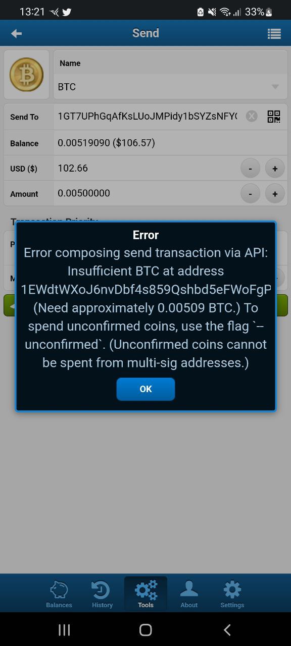The image size is (291, 646).
Task: Open the list menu icon top right
Action: 274,33
